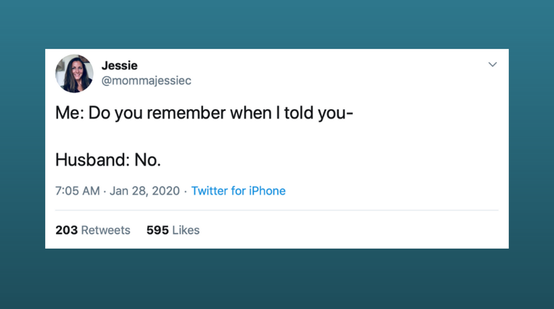554x309 pixels.
Task: Click the word 'Likes'
Action: [x=186, y=230]
